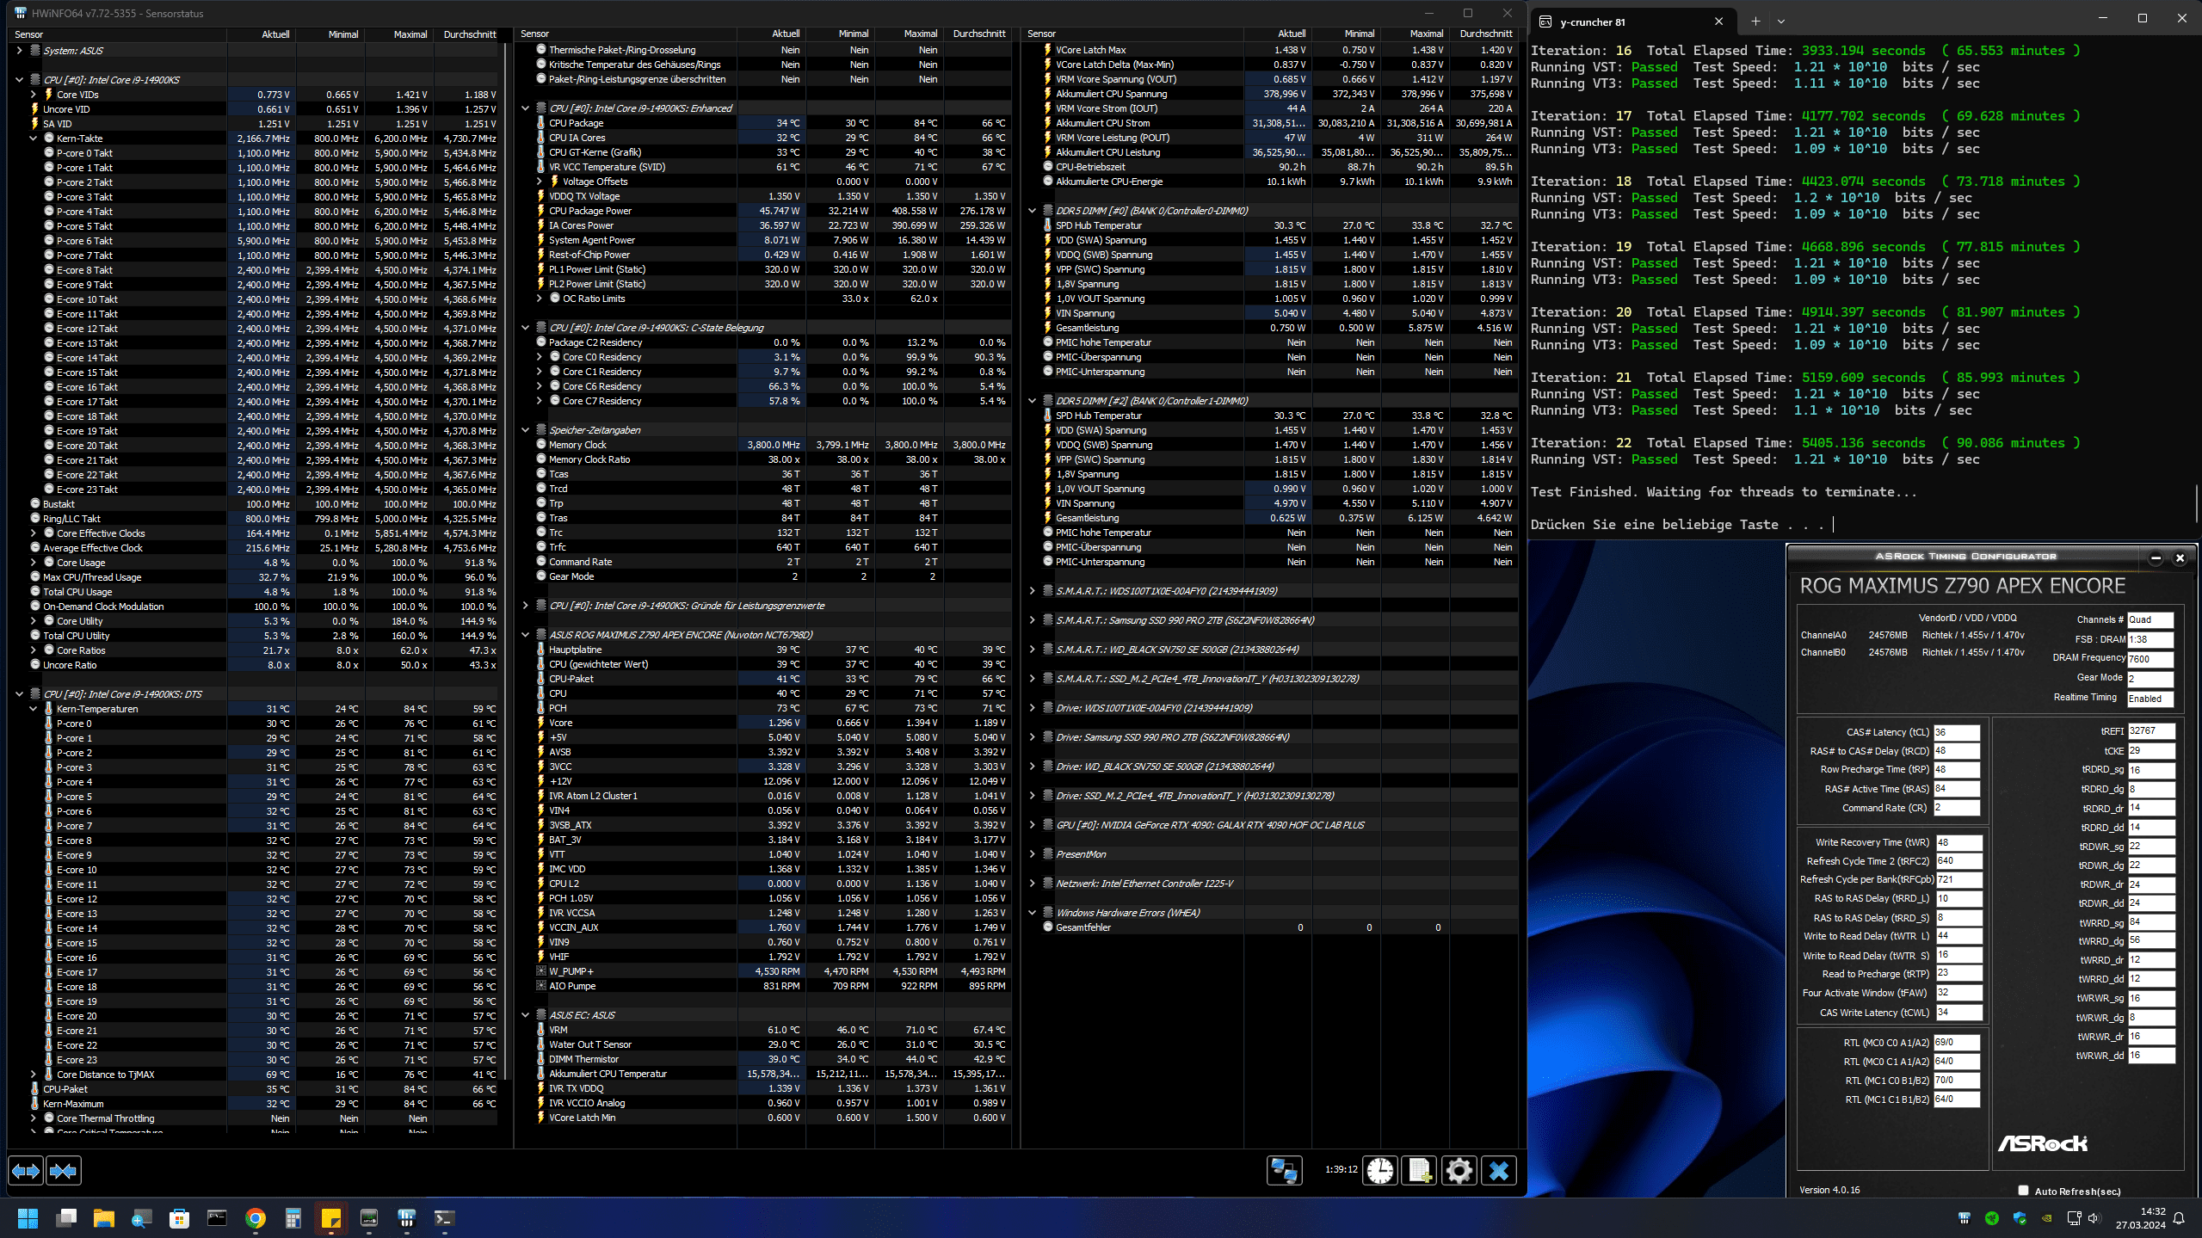Click the Durchschnitt column header in the left panel
Image resolution: width=2202 pixels, height=1238 pixels.
469,34
